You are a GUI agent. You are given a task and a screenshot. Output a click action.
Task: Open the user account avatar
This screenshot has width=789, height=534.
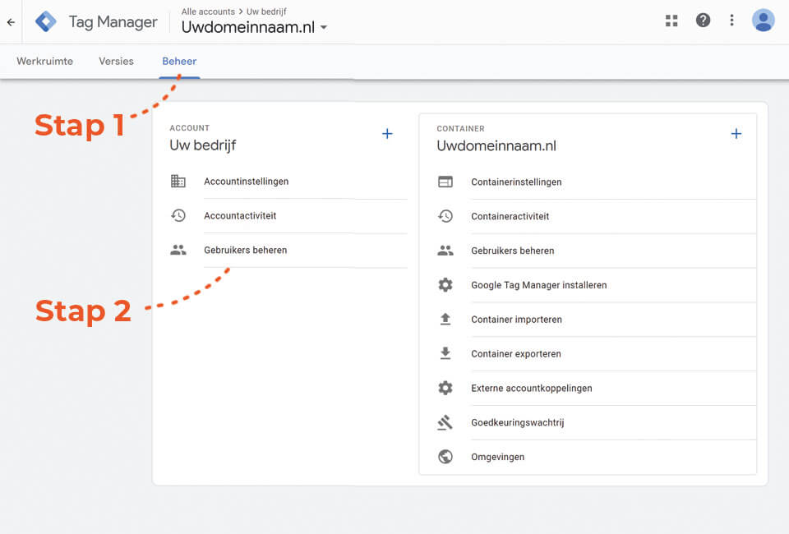pos(763,20)
